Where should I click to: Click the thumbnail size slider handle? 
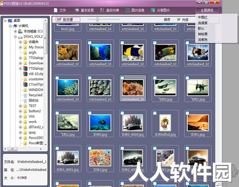point(97,20)
